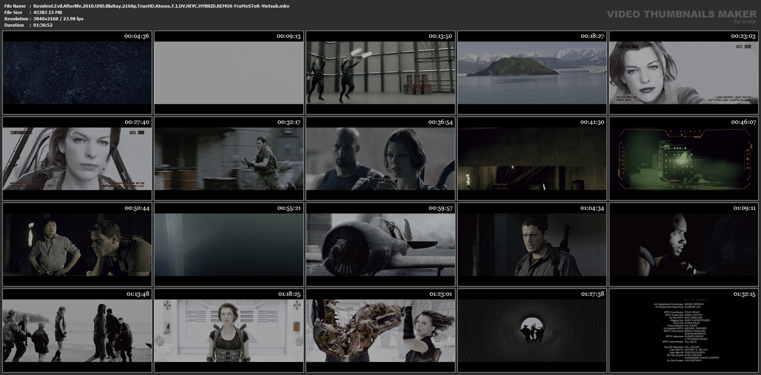Screen dimensions: 761x375
Task: Select the credits thumbnail at 01:32:15
Action: pyautogui.click(x=684, y=330)
